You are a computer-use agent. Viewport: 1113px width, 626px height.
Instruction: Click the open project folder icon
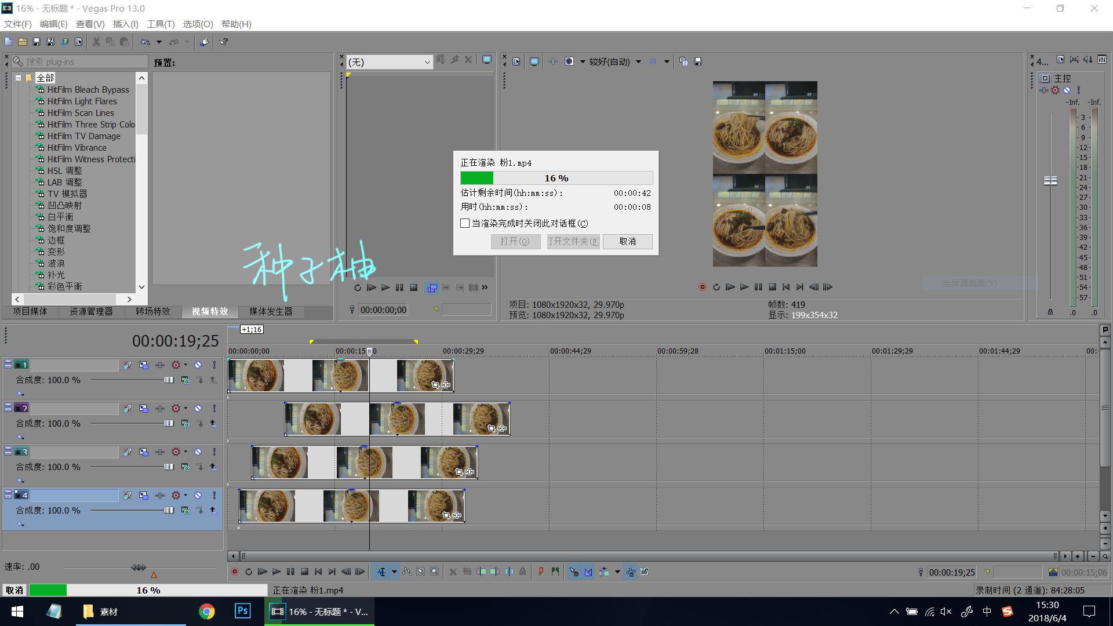pos(22,42)
